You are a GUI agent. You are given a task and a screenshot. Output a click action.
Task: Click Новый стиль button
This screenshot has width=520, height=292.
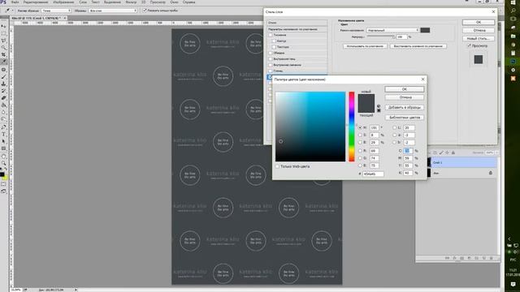point(479,38)
